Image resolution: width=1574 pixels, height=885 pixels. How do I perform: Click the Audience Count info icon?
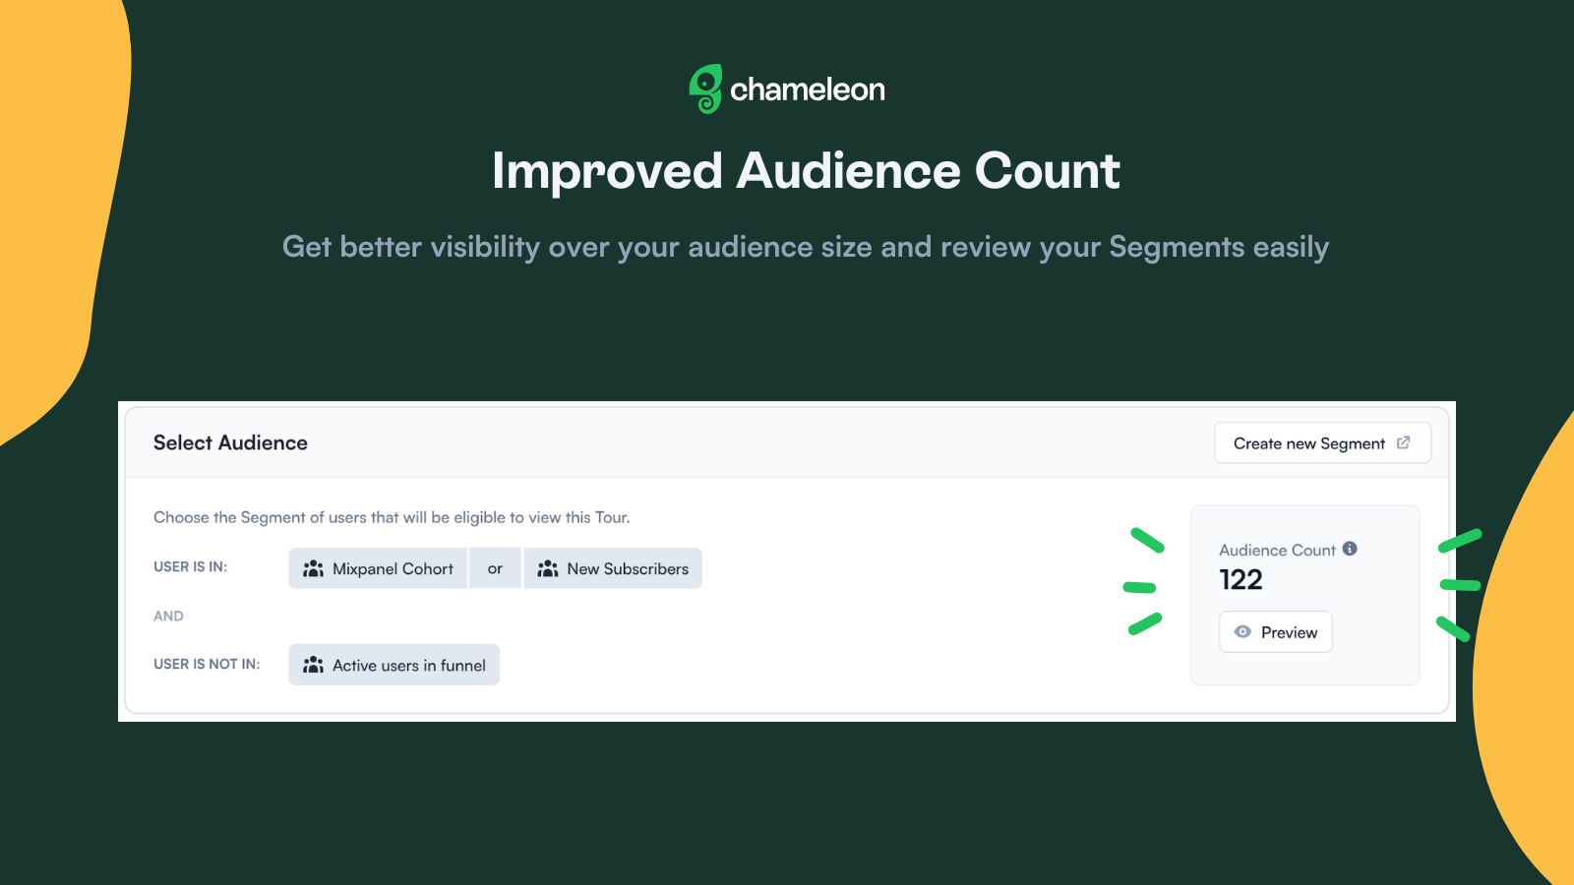(1350, 549)
